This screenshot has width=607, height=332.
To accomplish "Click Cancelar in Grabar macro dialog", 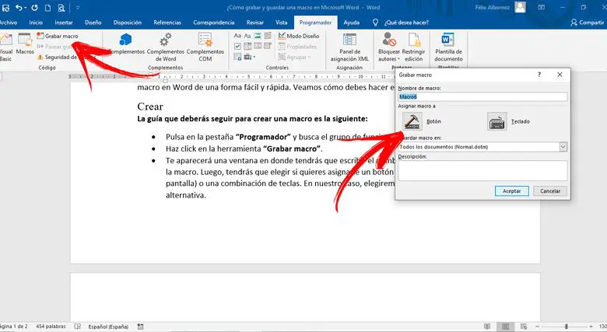I will click(550, 190).
